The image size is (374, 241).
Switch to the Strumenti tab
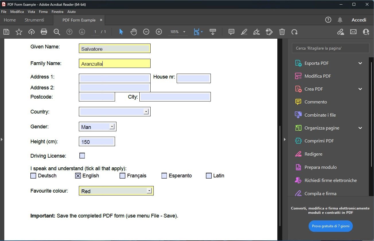click(x=34, y=20)
